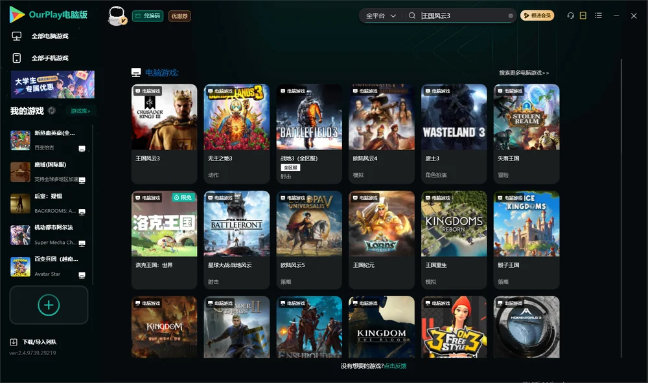
Task: Expand the 全平台 platform dropdown
Action: pyautogui.click(x=380, y=16)
